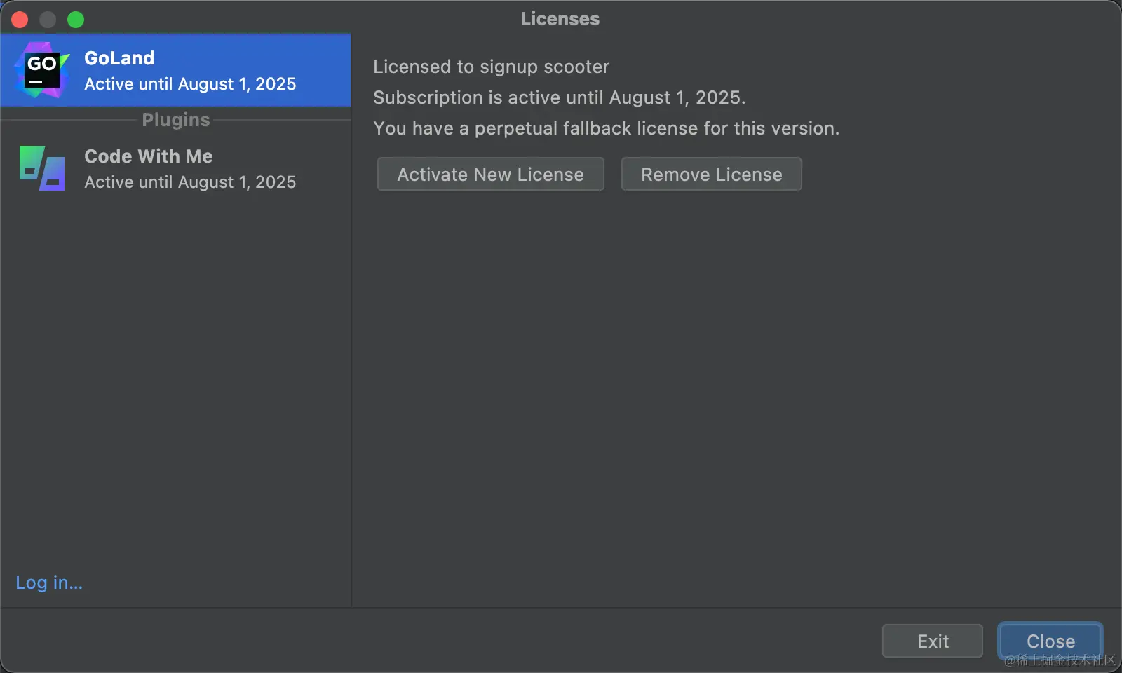Click the Plugins section header
The width and height of the screenshot is (1122, 673).
[176, 120]
